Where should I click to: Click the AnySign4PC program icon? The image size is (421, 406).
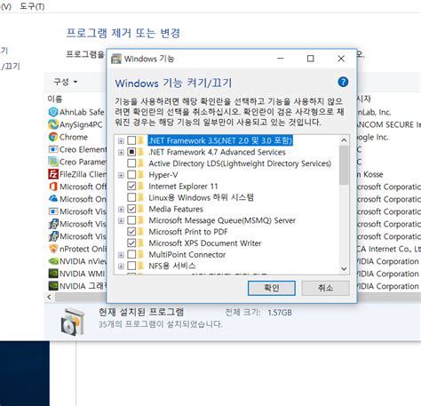coord(53,124)
